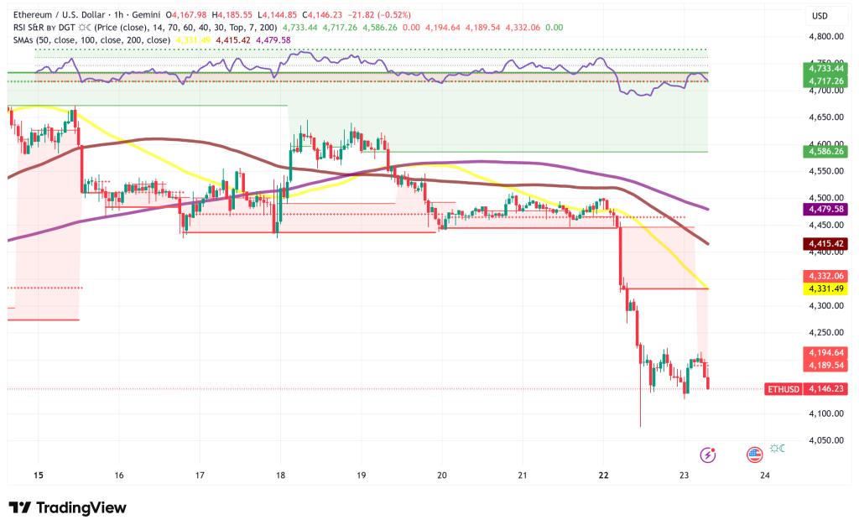This screenshot has width=859, height=530.
Task: Click the purple 4,479.58 price scale label
Action: click(825, 209)
